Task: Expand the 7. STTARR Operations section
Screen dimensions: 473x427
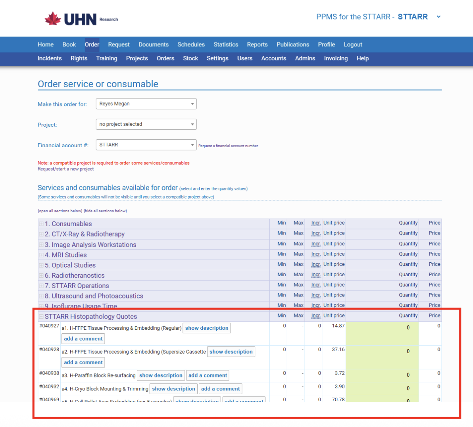Action: pos(41,286)
